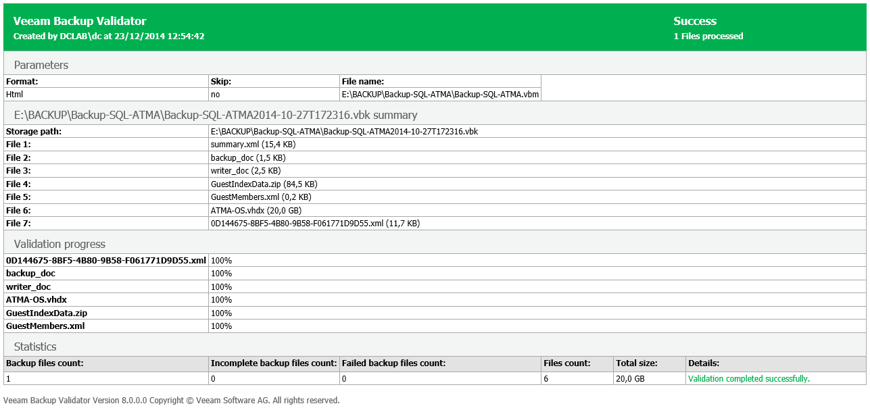Click the File 7: label
Screen dimensions: 870x408
coord(18,223)
